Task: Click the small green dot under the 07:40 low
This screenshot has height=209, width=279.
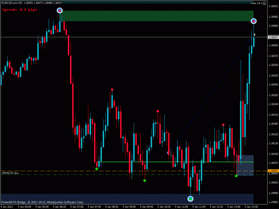Action: pos(96,169)
